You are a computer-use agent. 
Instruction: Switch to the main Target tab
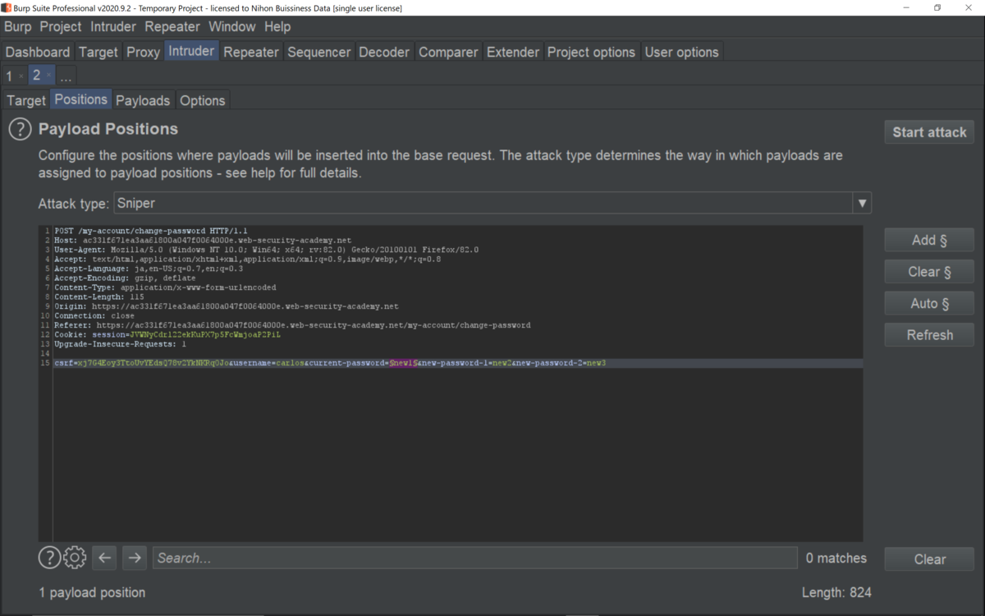[x=98, y=52]
